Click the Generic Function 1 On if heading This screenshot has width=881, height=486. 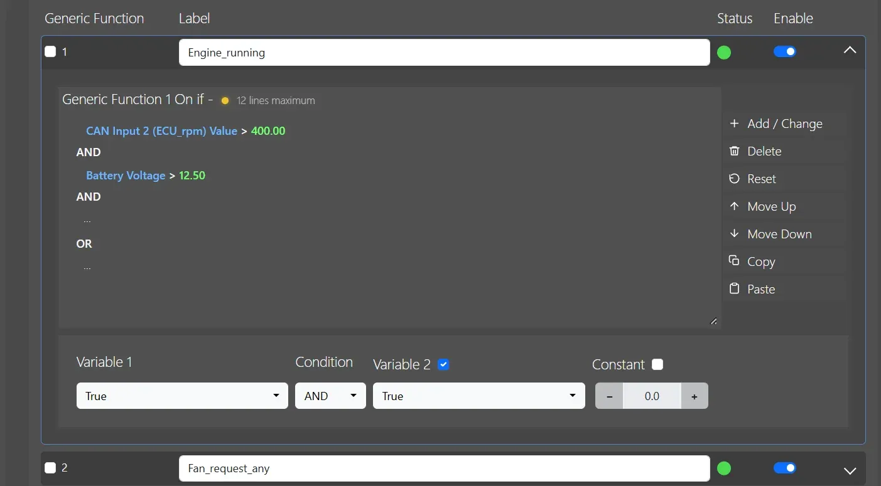(x=138, y=99)
